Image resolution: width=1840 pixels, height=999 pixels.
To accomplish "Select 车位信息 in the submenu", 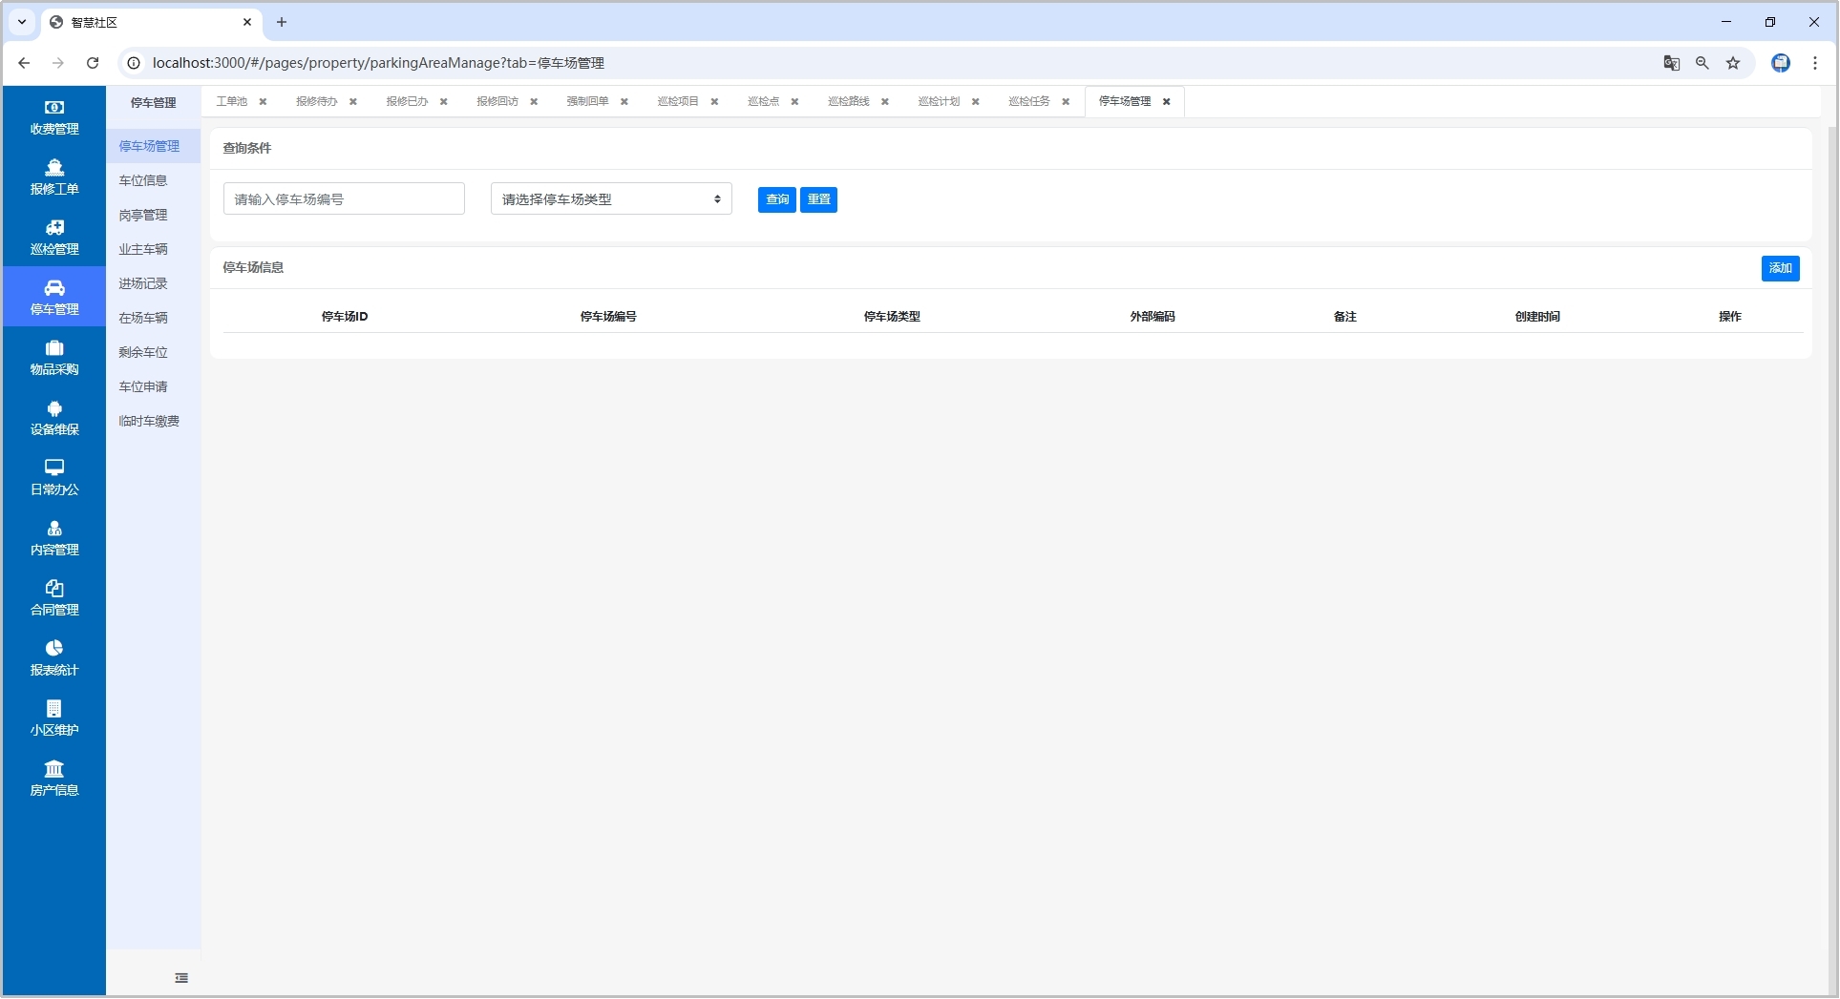I will pos(143,180).
